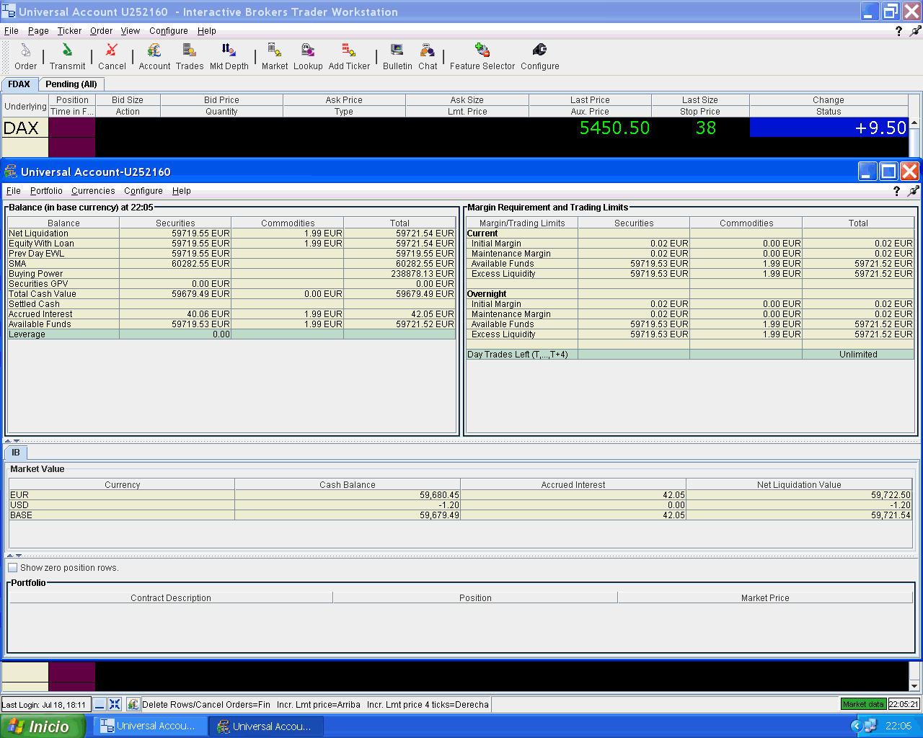The height and width of the screenshot is (738, 923).
Task: Click the system tray network icon
Action: 870,726
